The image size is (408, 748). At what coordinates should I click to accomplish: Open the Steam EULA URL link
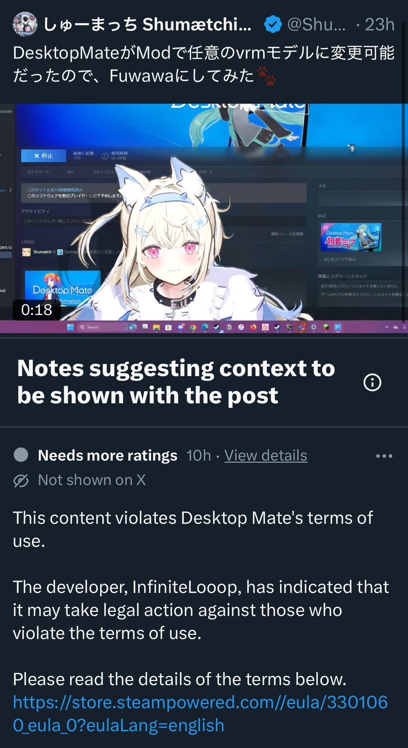[200, 713]
